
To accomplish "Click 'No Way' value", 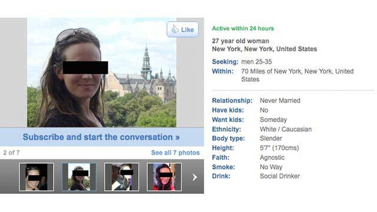I will click(x=271, y=167).
